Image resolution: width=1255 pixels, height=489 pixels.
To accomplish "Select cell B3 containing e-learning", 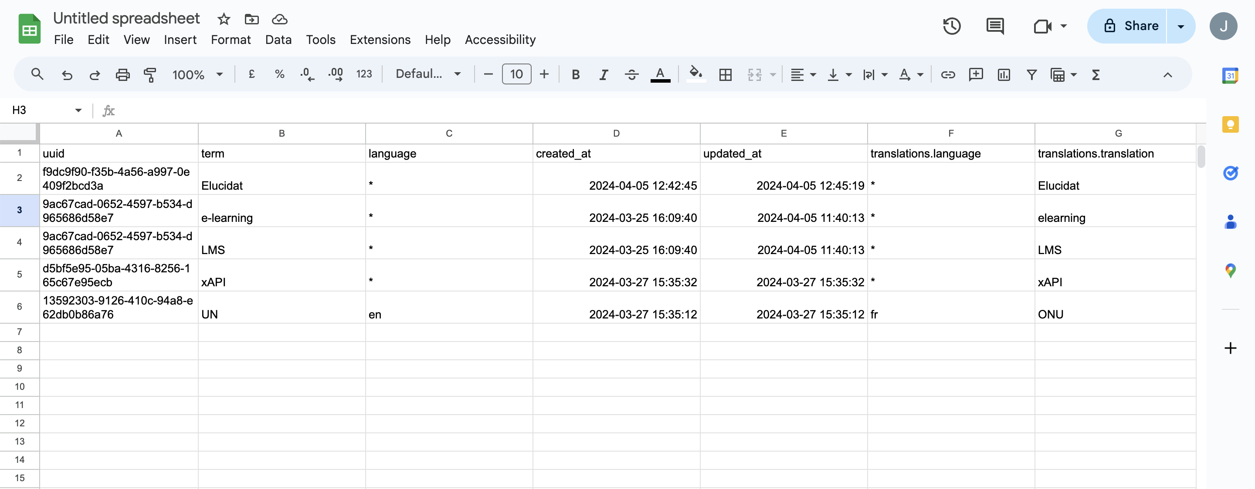I will 281,211.
